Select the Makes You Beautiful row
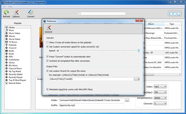Image resolution: width=186 pixels, height=114 pixels. (x=163, y=67)
